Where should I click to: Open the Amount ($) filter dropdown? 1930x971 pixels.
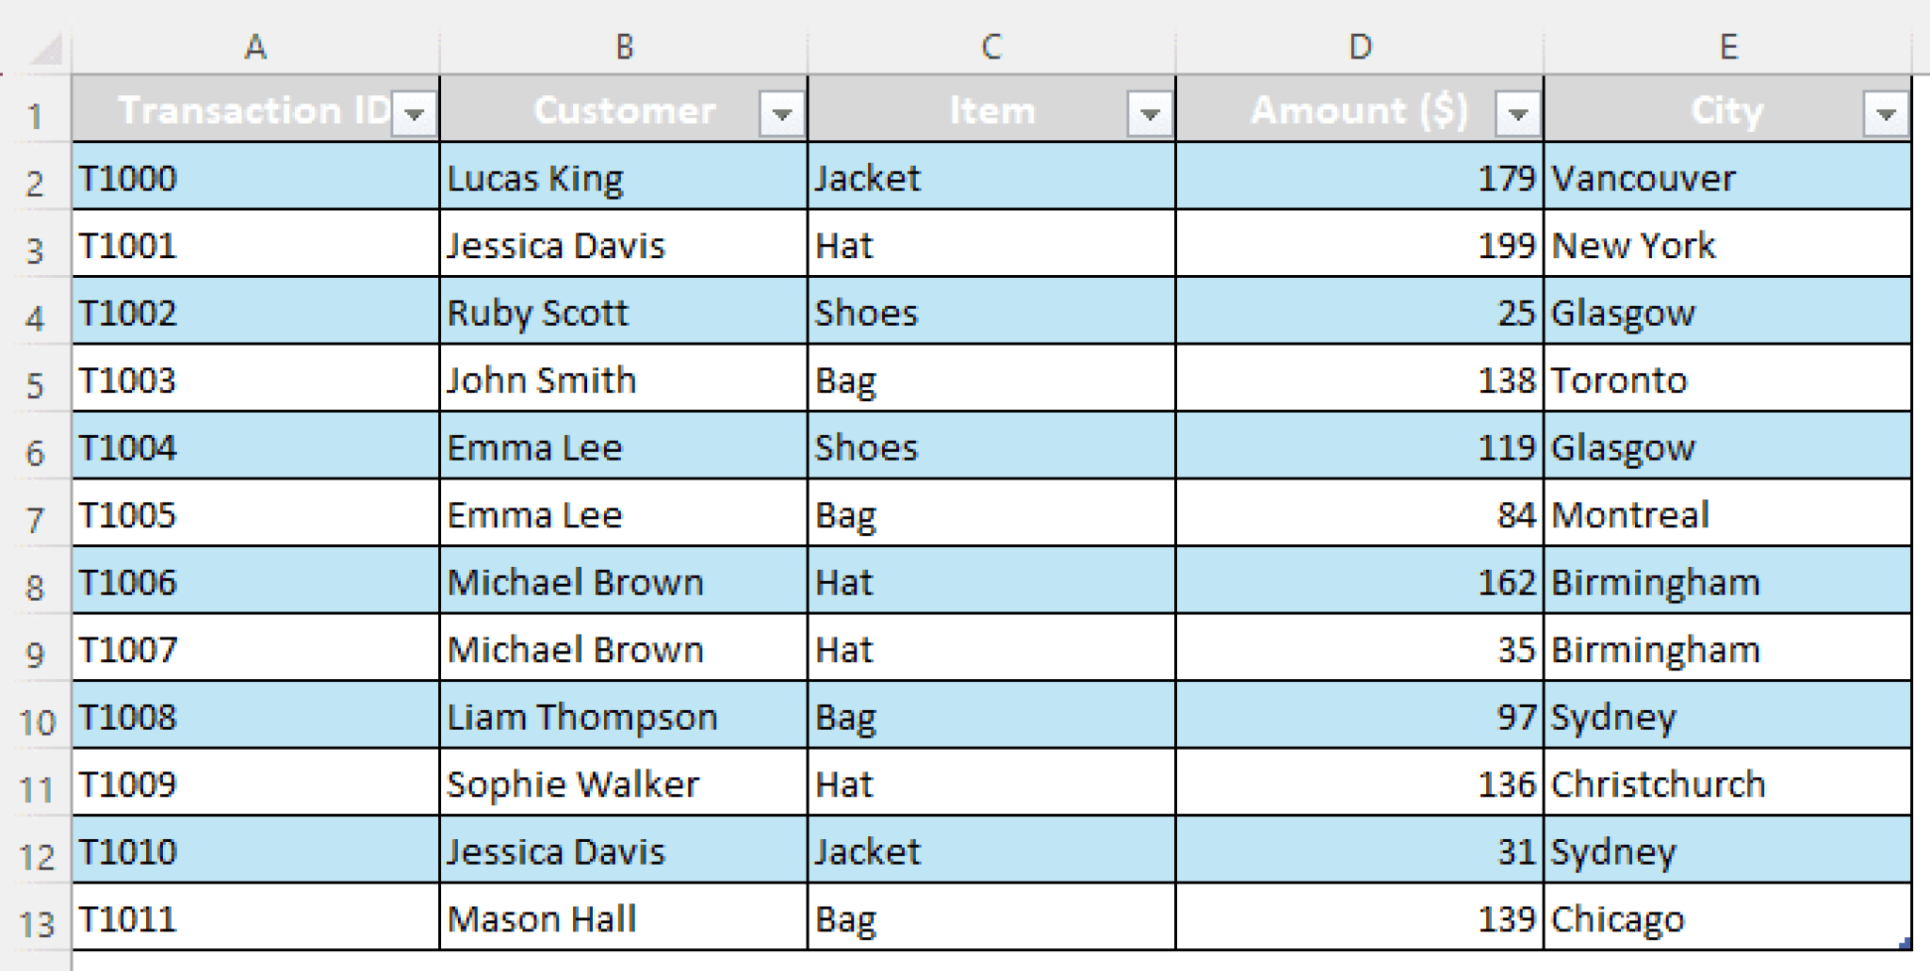click(1515, 111)
